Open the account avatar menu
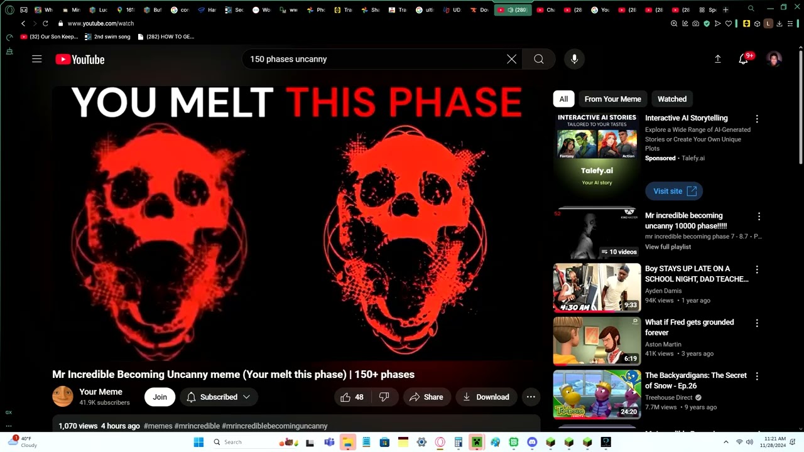 (x=774, y=59)
